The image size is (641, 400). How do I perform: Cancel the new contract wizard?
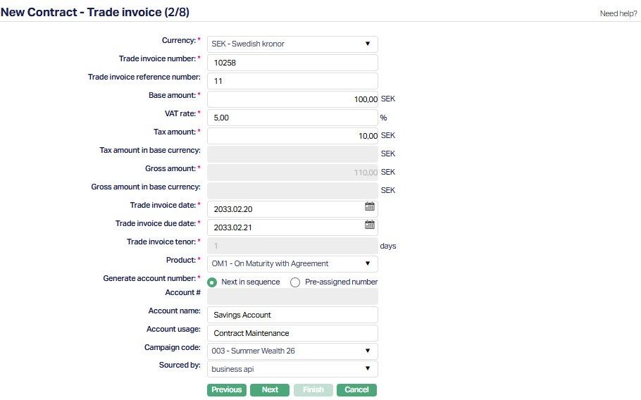[356, 390]
